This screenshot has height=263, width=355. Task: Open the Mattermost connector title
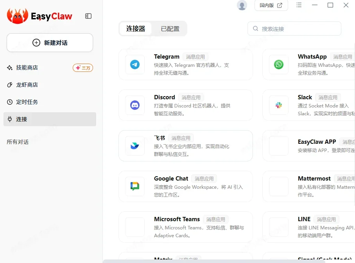coord(314,179)
